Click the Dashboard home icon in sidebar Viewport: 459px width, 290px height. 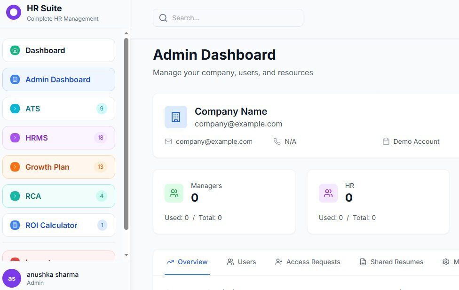(x=15, y=50)
